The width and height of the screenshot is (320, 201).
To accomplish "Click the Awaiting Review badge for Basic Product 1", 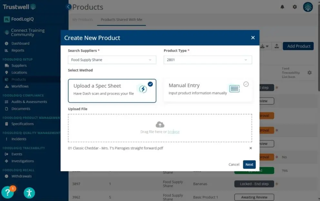I will click(254, 197).
